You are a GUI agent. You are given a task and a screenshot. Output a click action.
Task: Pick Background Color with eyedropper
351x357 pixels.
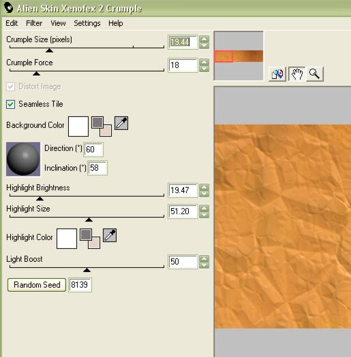point(121,123)
